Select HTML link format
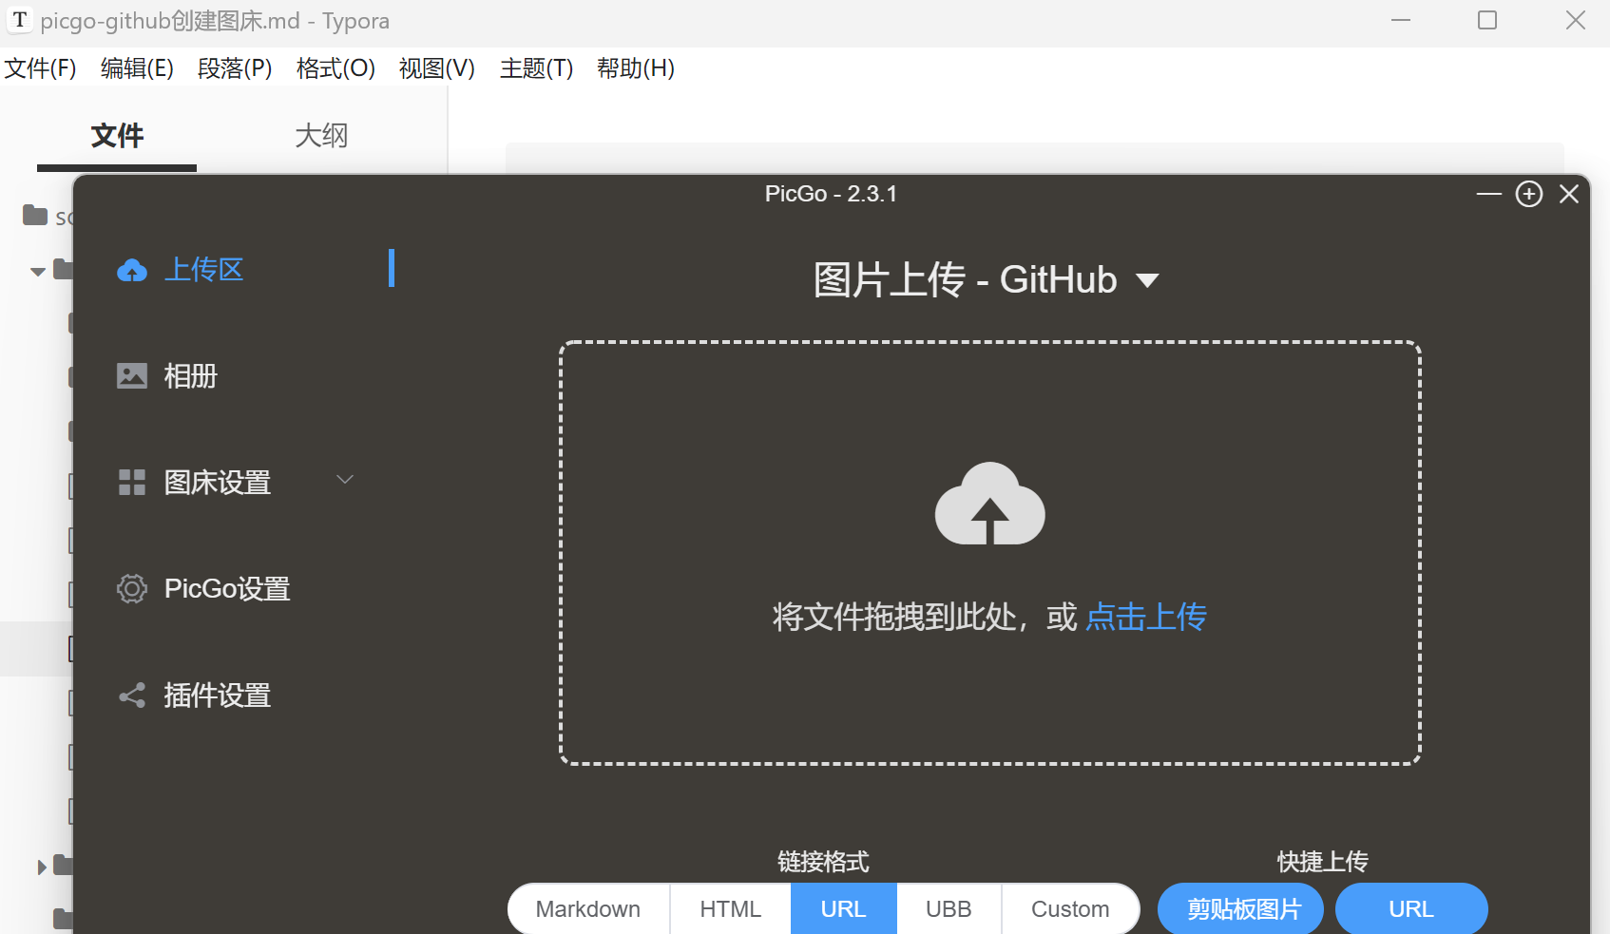The width and height of the screenshot is (1610, 934). [731, 909]
